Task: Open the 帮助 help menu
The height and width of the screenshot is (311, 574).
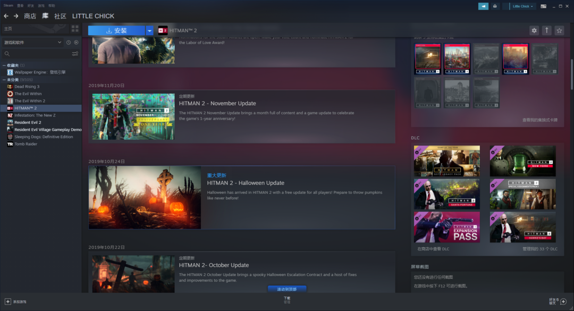Action: click(x=52, y=5)
